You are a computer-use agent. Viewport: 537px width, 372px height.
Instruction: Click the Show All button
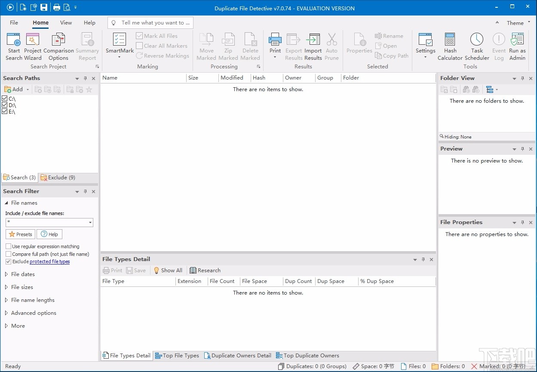(168, 270)
